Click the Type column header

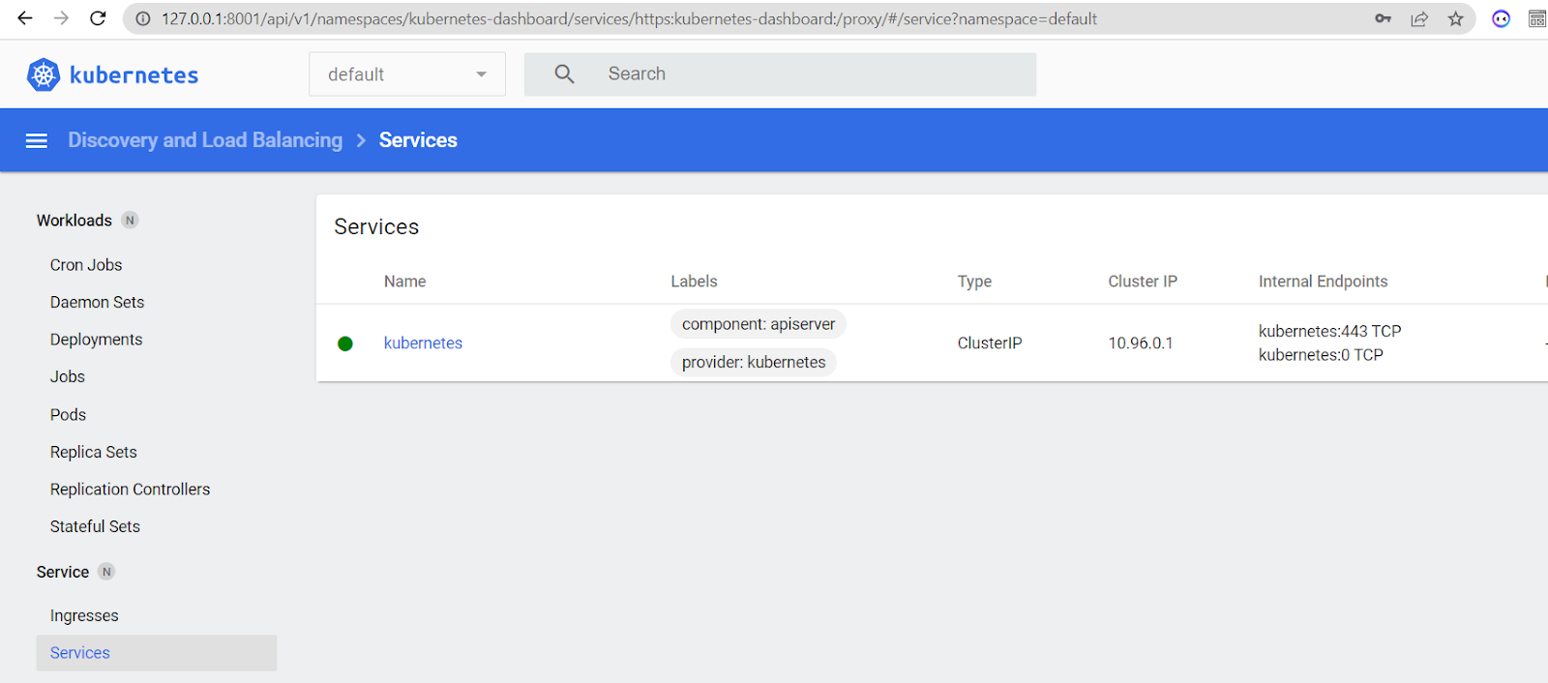point(974,282)
